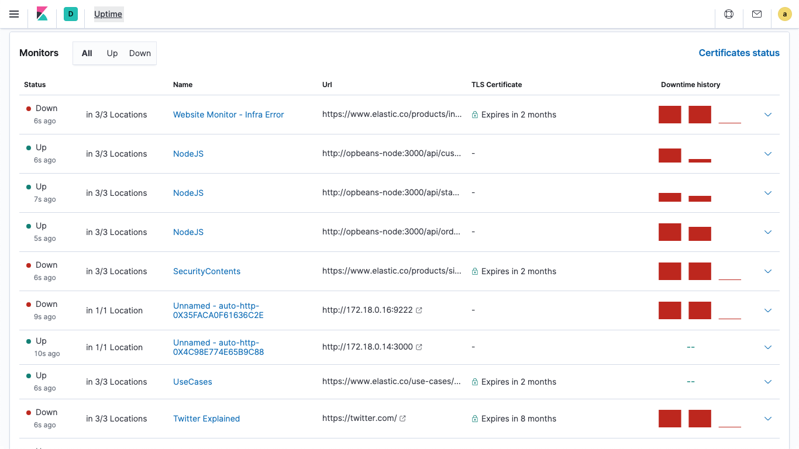Open the UseCases monitor
The image size is (799, 449).
pos(192,382)
